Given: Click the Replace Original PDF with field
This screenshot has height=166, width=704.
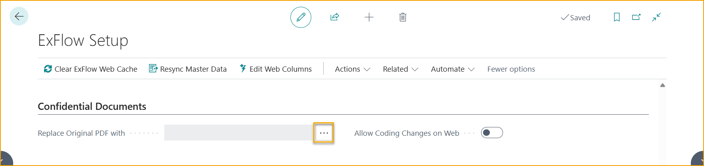Looking at the screenshot, I should pyautogui.click(x=239, y=133).
